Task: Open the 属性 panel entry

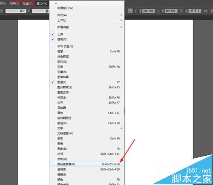Action: coord(87,113)
